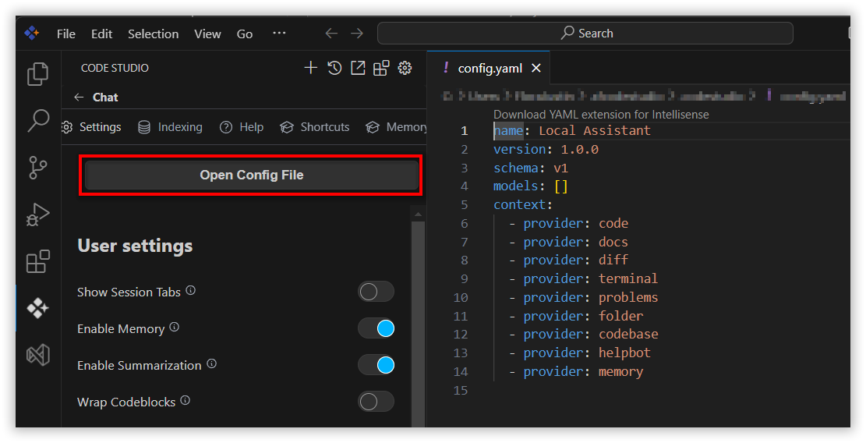
Task: Open Code Studio in new window icon
Action: click(x=358, y=68)
